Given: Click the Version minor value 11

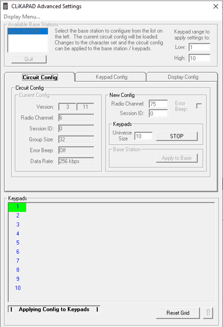Looking at the screenshot, I should pyautogui.click(x=86, y=107).
